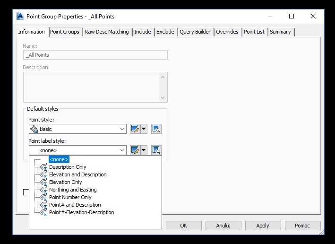This screenshot has width=335, height=244.
Task: Click the Elevation Only label style icon
Action: click(x=43, y=182)
